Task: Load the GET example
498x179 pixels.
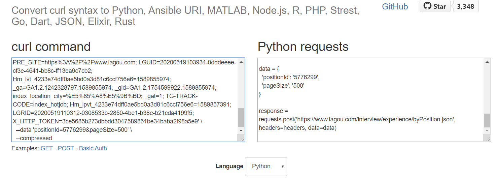Action: point(46,148)
